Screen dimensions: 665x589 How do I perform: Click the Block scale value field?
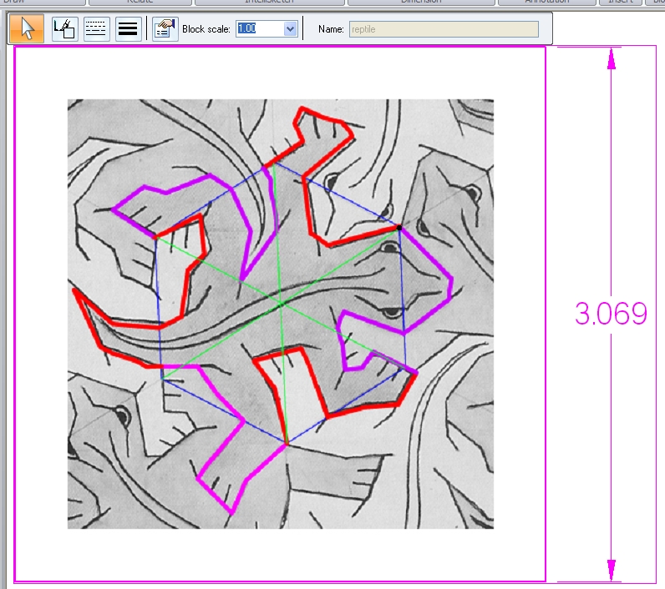(x=260, y=29)
